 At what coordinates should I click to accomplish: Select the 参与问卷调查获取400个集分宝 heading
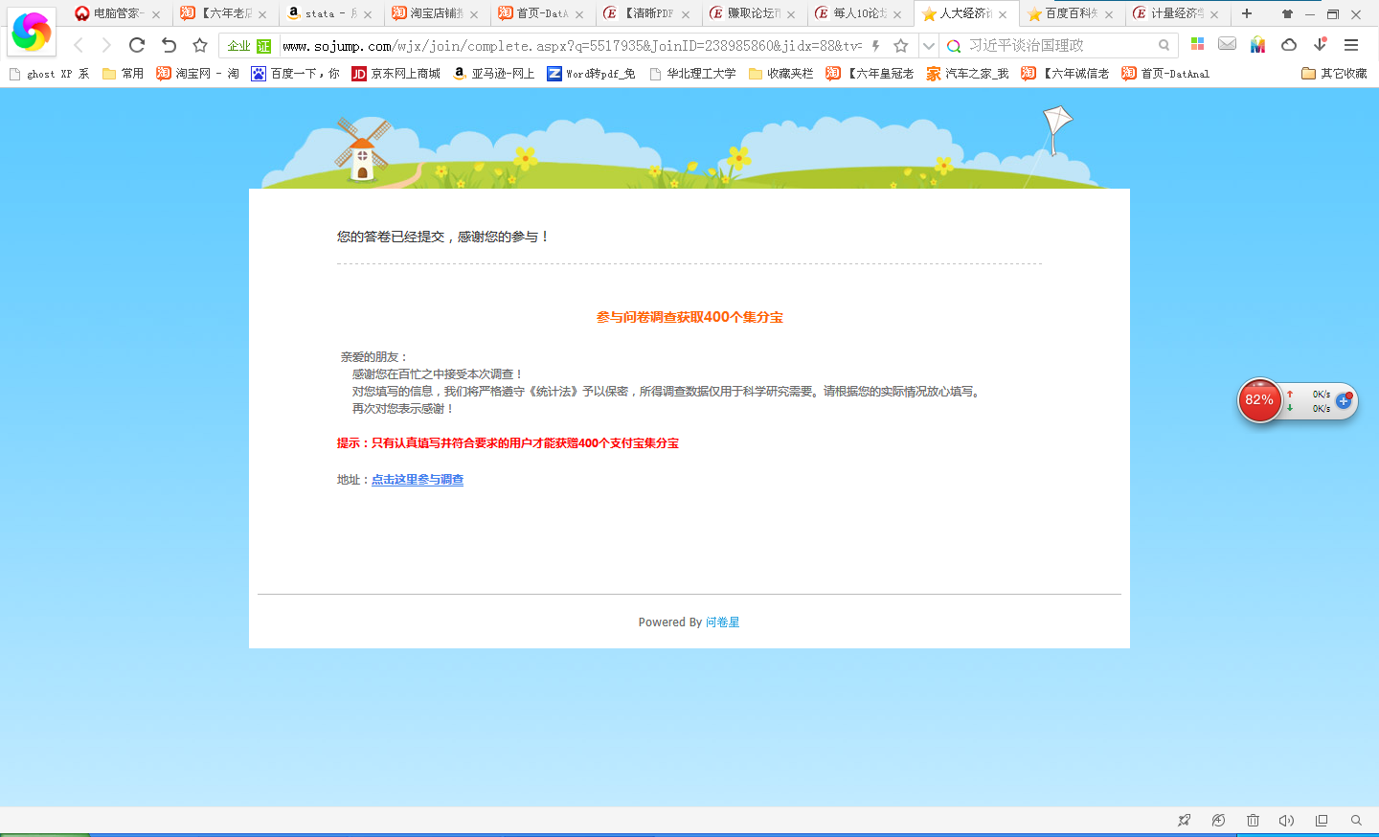point(689,317)
